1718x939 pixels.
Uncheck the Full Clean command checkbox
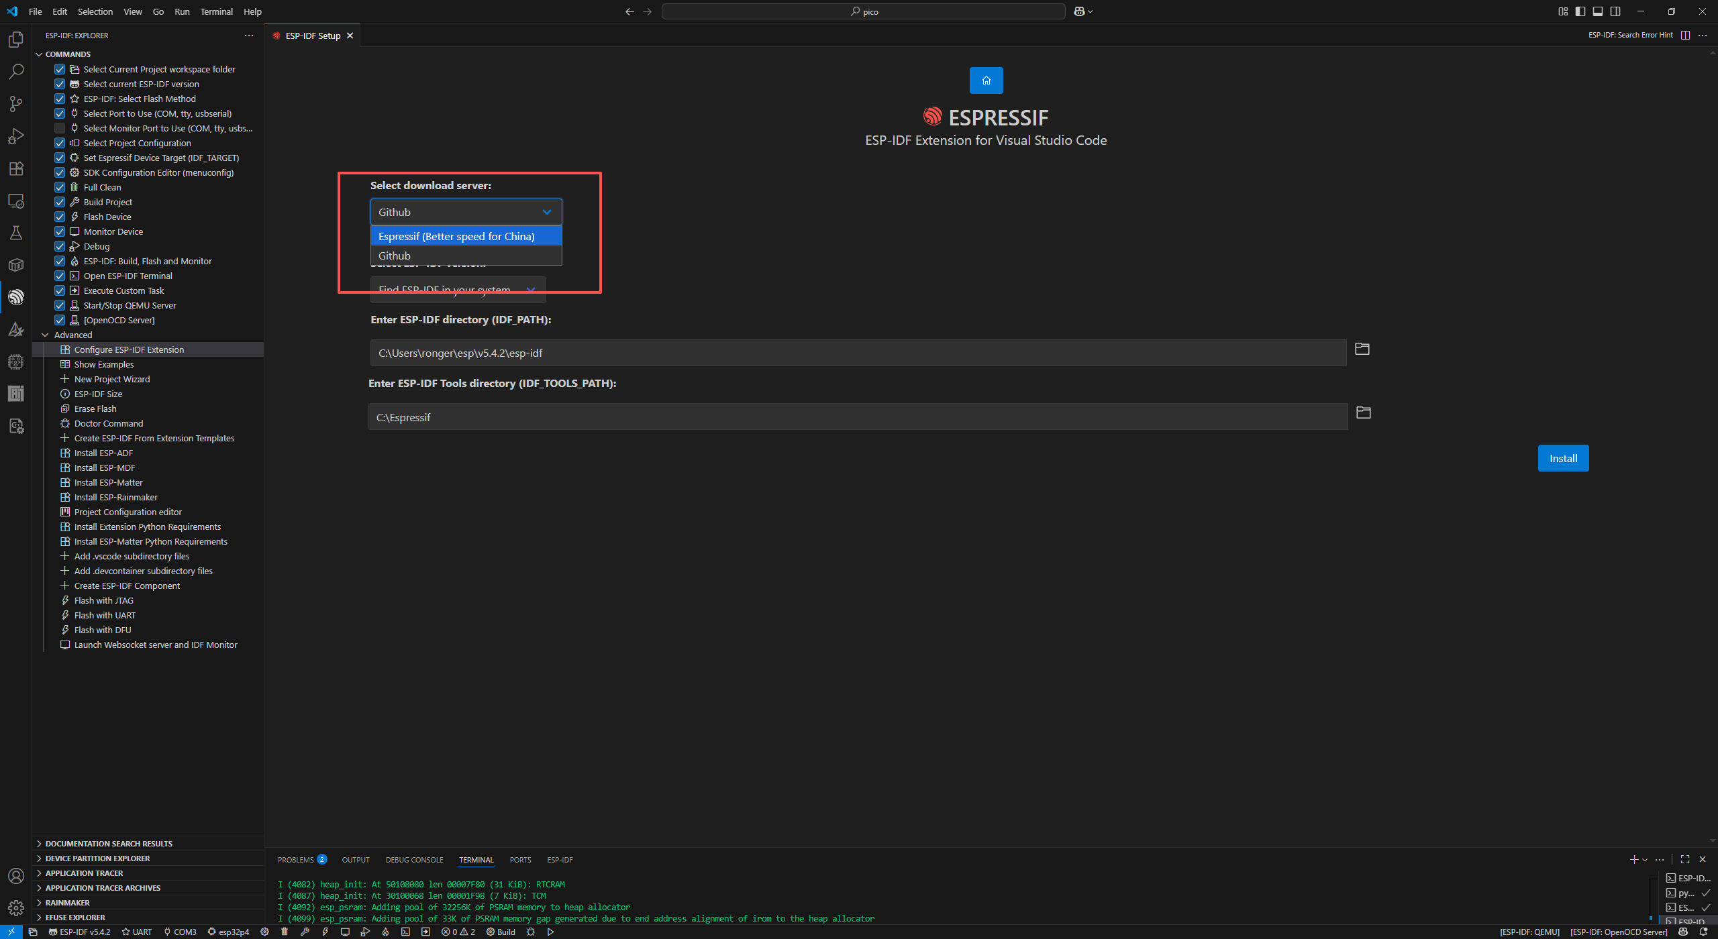pos(60,187)
